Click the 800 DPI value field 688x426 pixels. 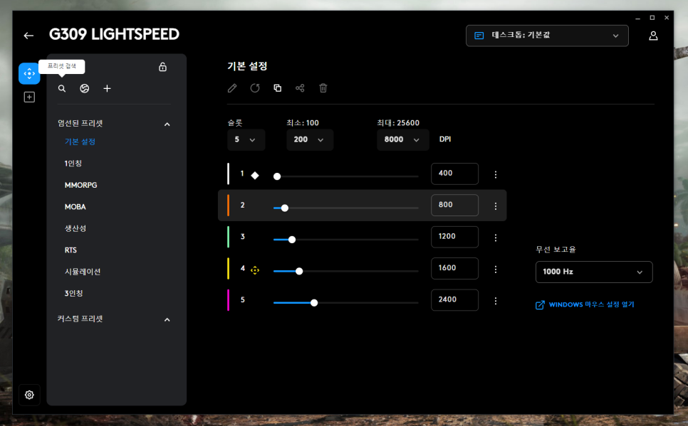(x=454, y=205)
